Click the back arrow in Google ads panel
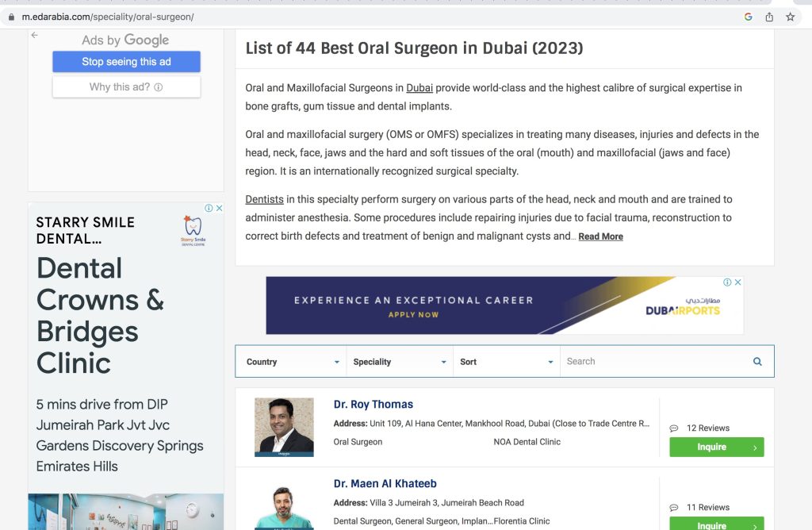812x530 pixels. (x=35, y=35)
